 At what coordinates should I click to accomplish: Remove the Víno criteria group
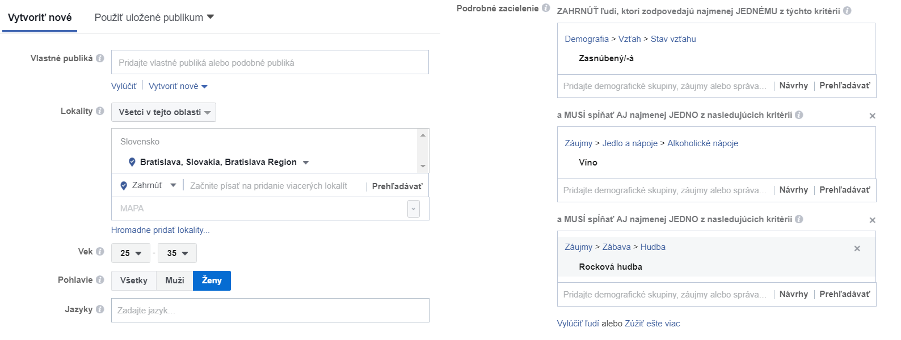tap(873, 116)
